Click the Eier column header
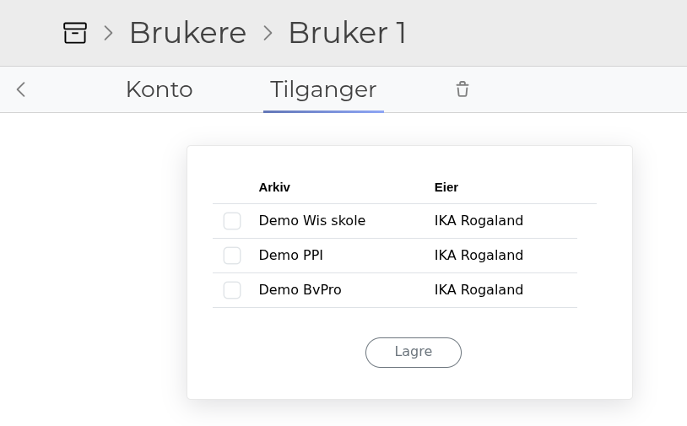Screen dimensions: 687x426 click(x=446, y=187)
